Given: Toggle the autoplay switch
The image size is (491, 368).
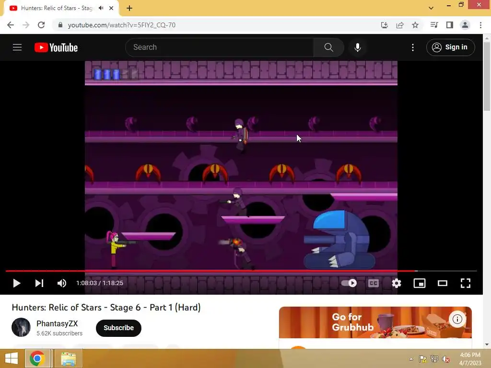Looking at the screenshot, I should [x=349, y=283].
